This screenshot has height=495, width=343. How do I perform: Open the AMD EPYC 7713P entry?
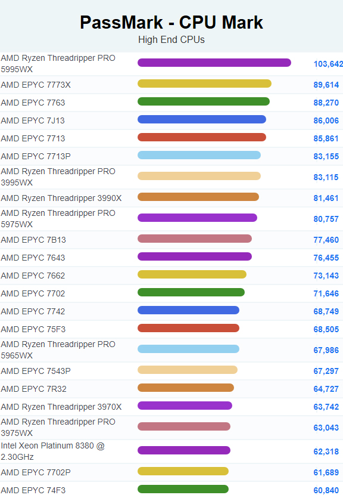(36, 156)
